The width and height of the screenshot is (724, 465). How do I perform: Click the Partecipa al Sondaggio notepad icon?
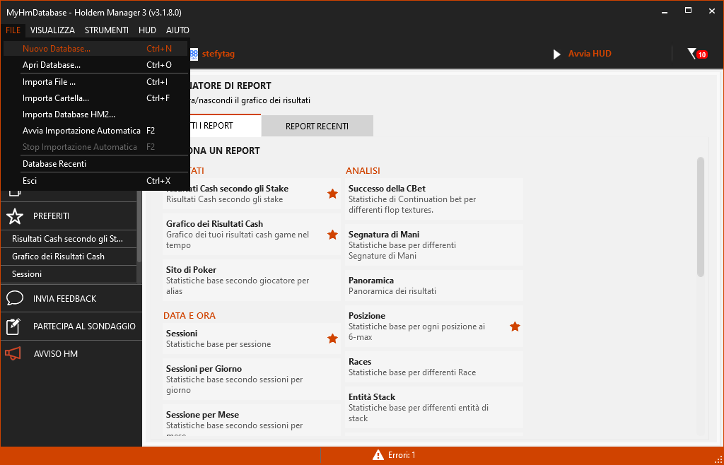point(13,326)
